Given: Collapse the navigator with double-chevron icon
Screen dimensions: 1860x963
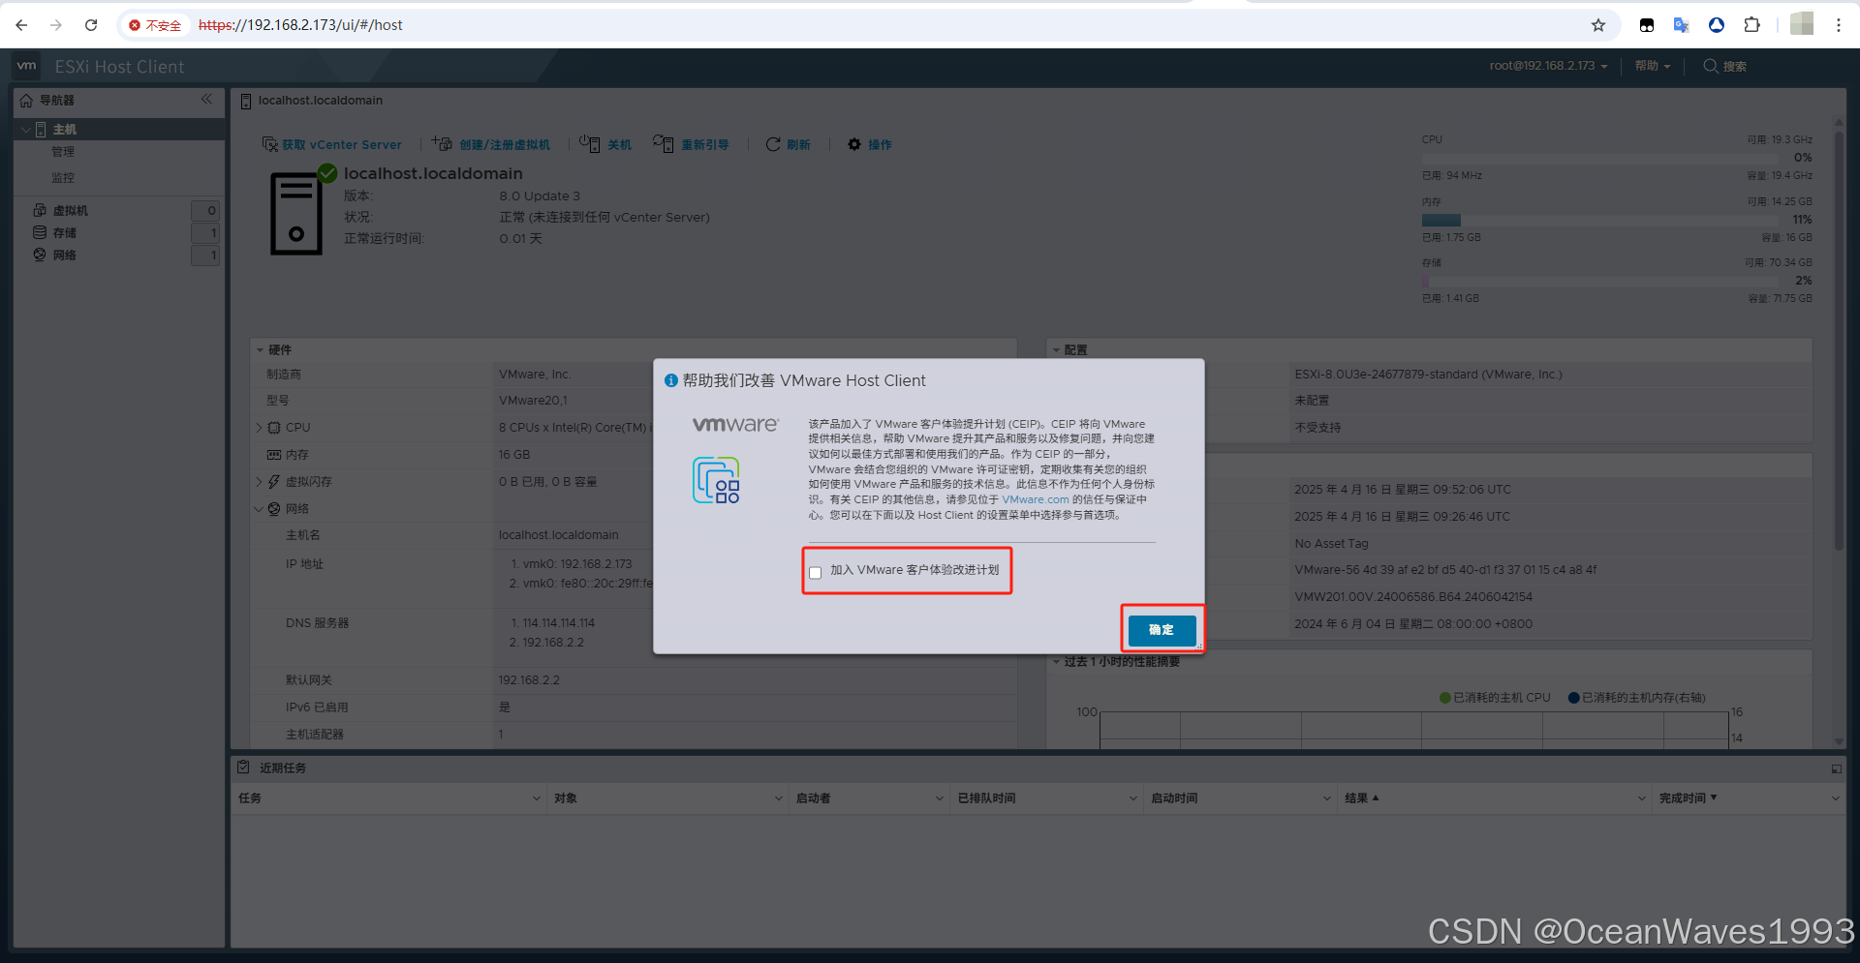Looking at the screenshot, I should pos(206,99).
